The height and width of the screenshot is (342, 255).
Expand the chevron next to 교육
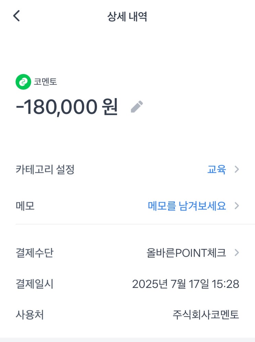coord(236,169)
